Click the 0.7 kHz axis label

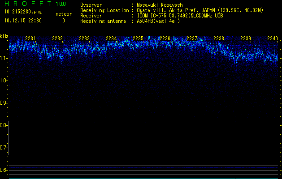point(4,148)
